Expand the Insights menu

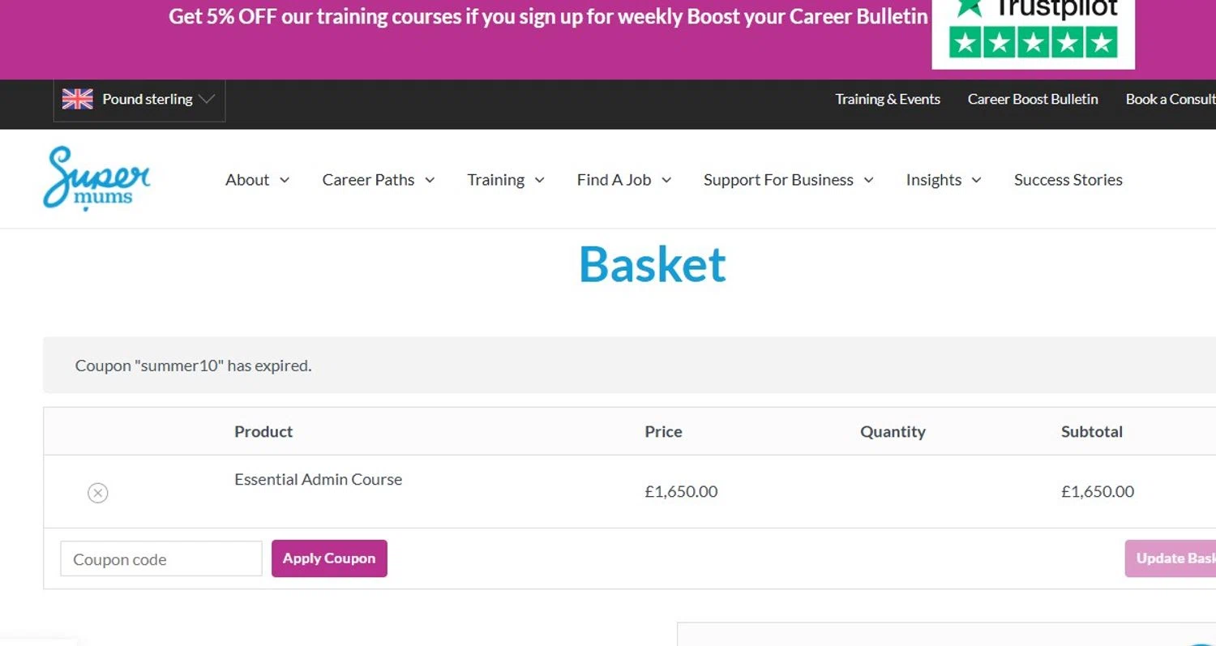pyautogui.click(x=943, y=180)
